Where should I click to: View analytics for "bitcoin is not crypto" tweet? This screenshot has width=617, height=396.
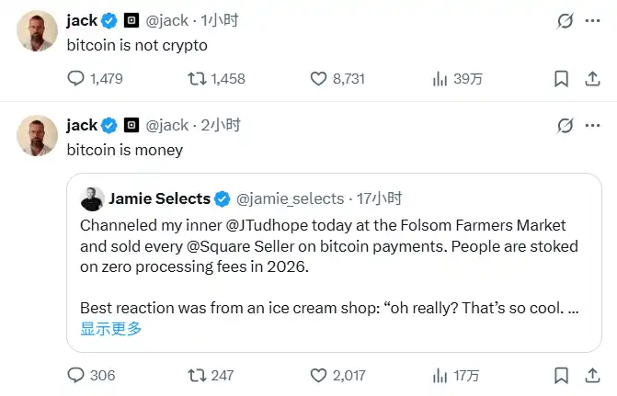tap(440, 79)
